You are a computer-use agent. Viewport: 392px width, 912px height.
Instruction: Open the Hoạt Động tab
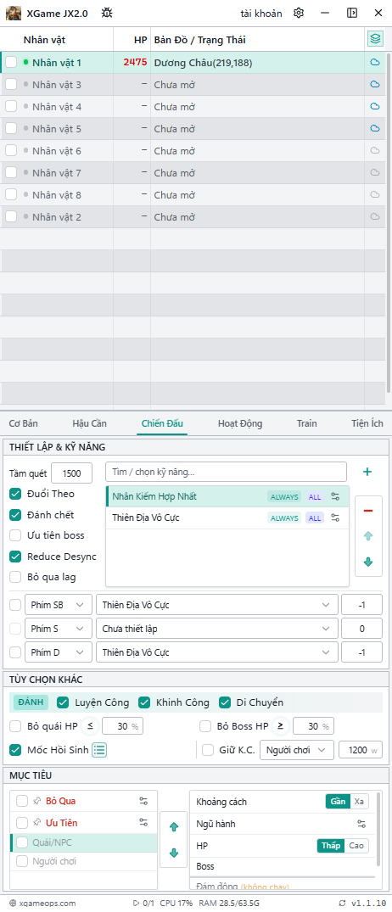(x=240, y=423)
